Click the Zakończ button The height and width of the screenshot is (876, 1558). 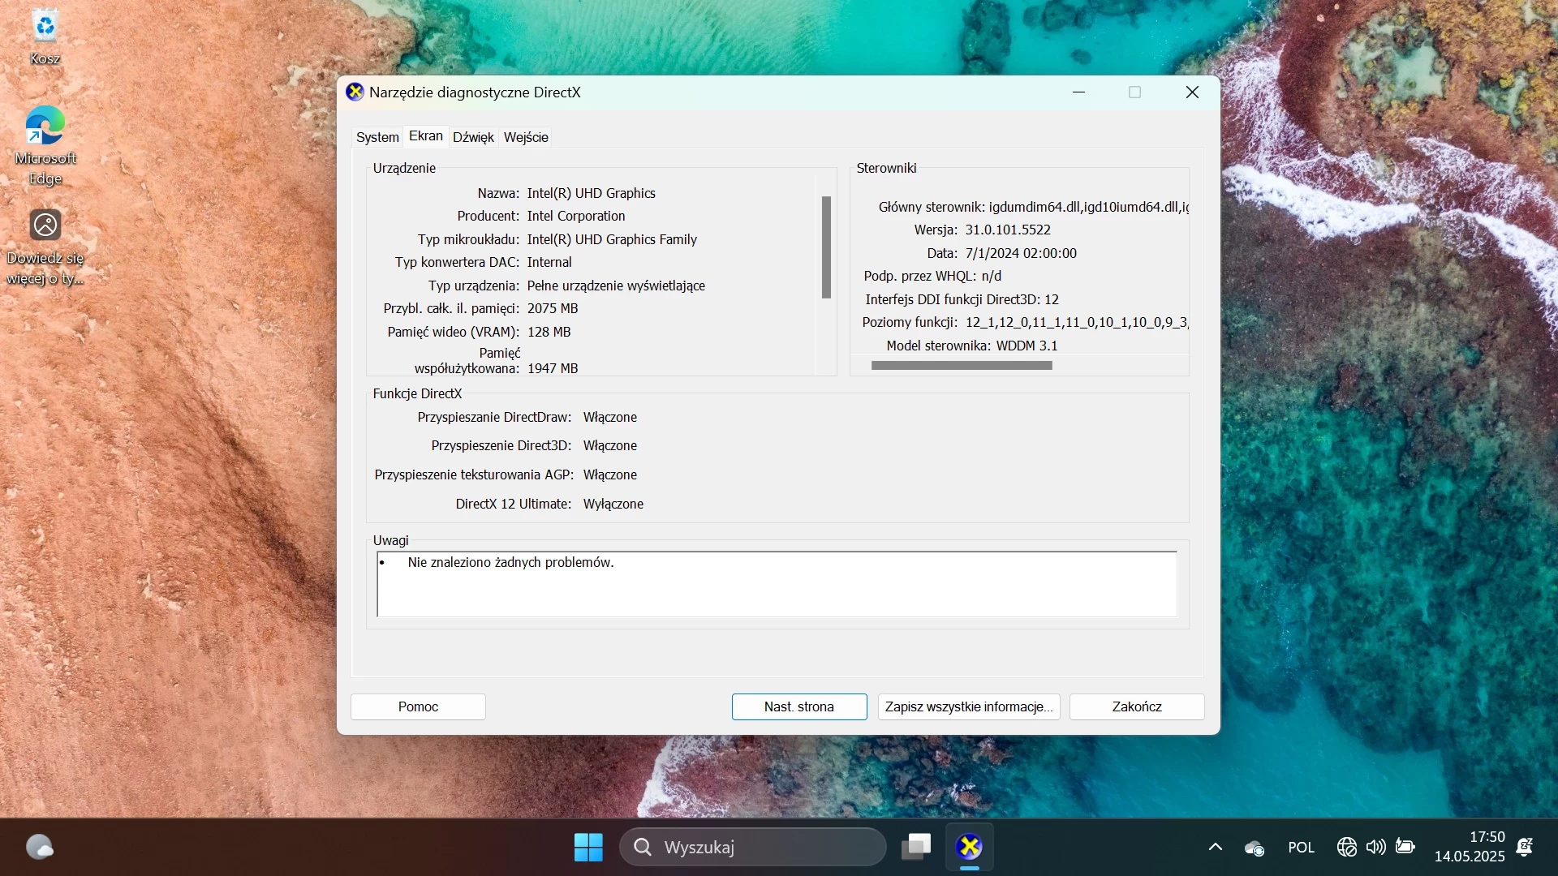pos(1137,707)
